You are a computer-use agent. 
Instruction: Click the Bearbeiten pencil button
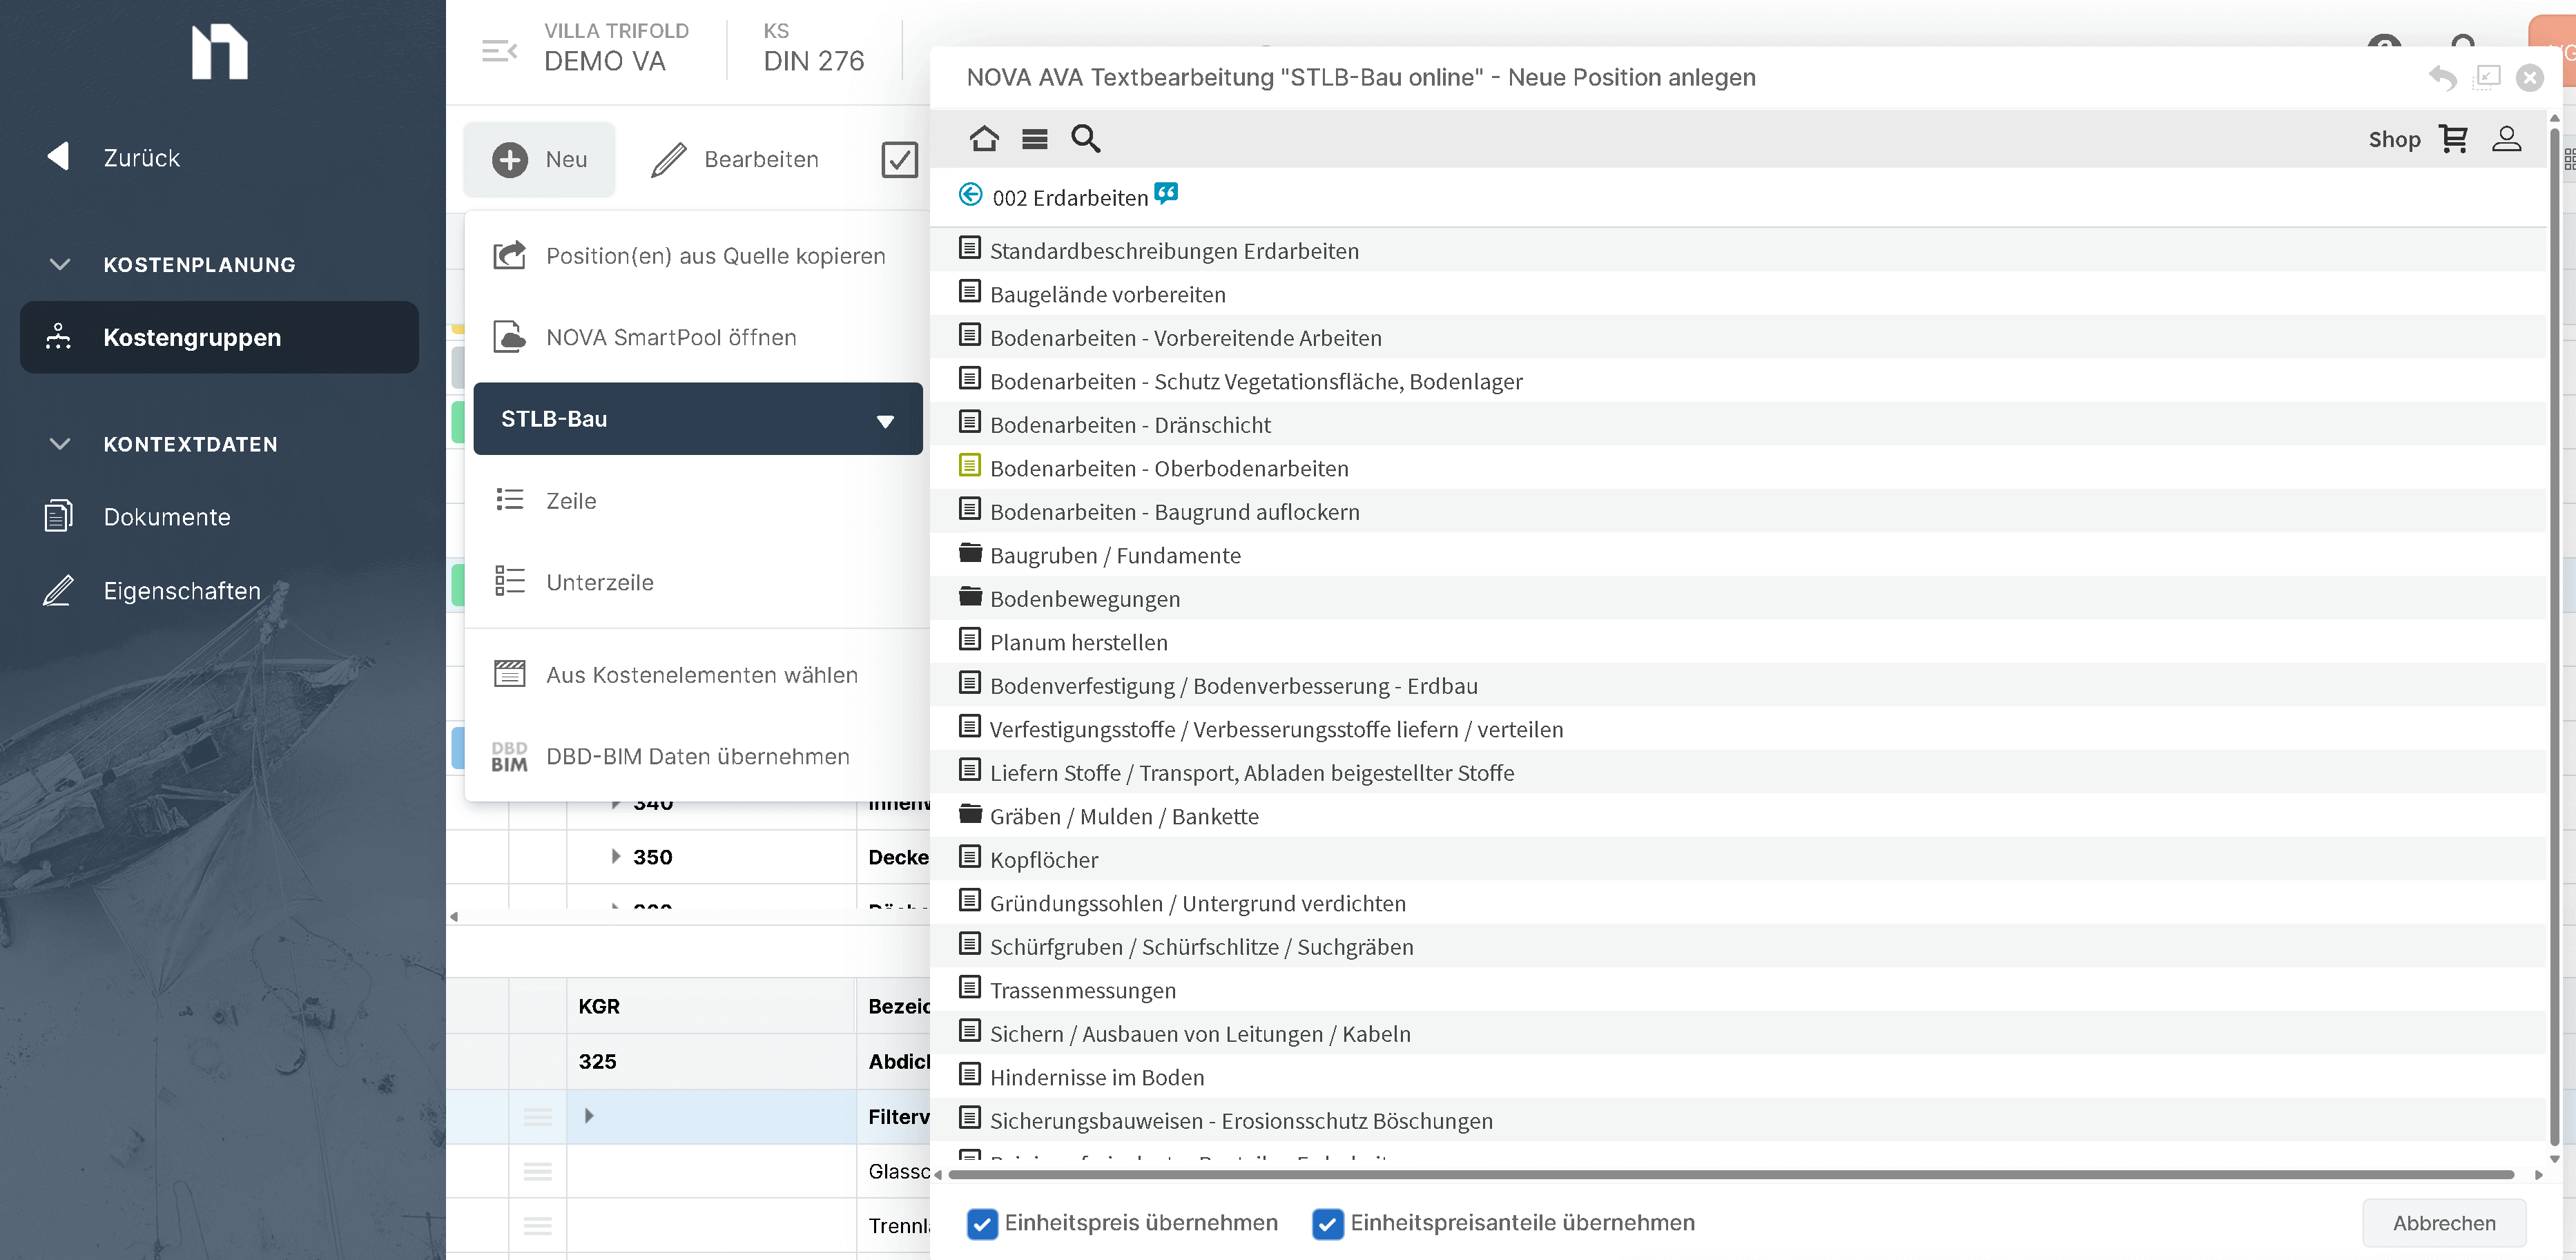735,160
